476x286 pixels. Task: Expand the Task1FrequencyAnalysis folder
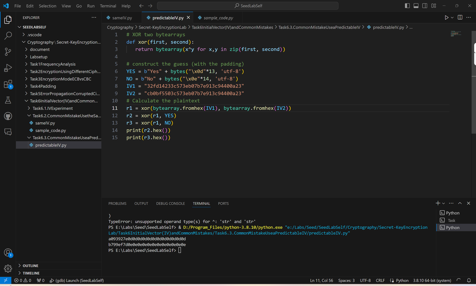[x=59, y=64]
